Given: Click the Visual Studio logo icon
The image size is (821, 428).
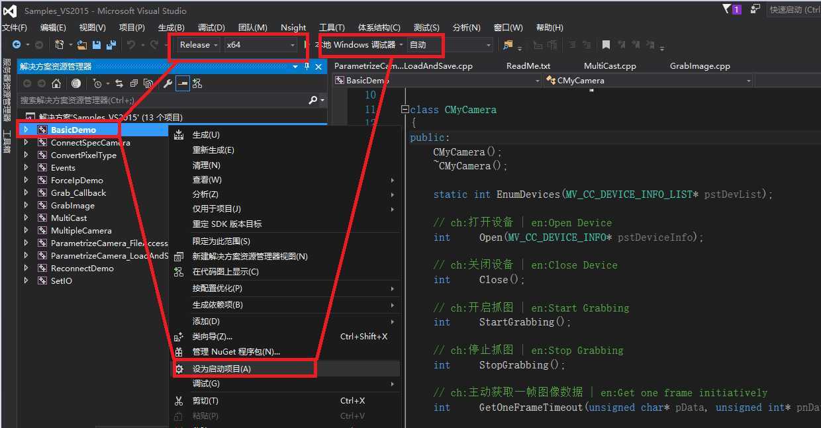Looking at the screenshot, I should pyautogui.click(x=10, y=11).
